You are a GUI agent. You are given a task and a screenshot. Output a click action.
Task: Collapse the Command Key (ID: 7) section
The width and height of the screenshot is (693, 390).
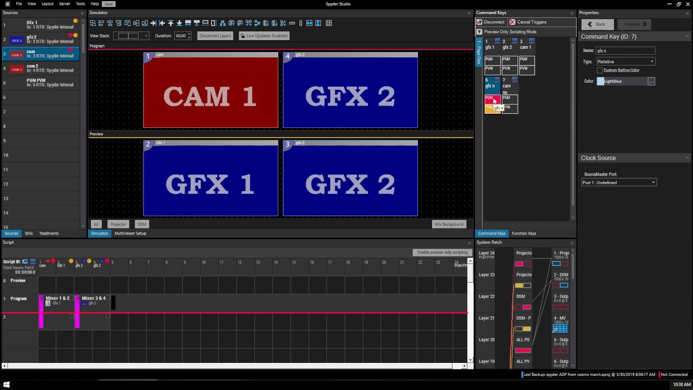click(x=687, y=37)
